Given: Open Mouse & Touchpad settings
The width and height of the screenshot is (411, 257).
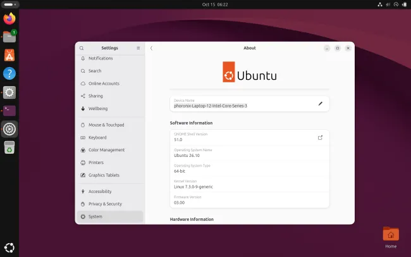Looking at the screenshot, I should 110,125.
